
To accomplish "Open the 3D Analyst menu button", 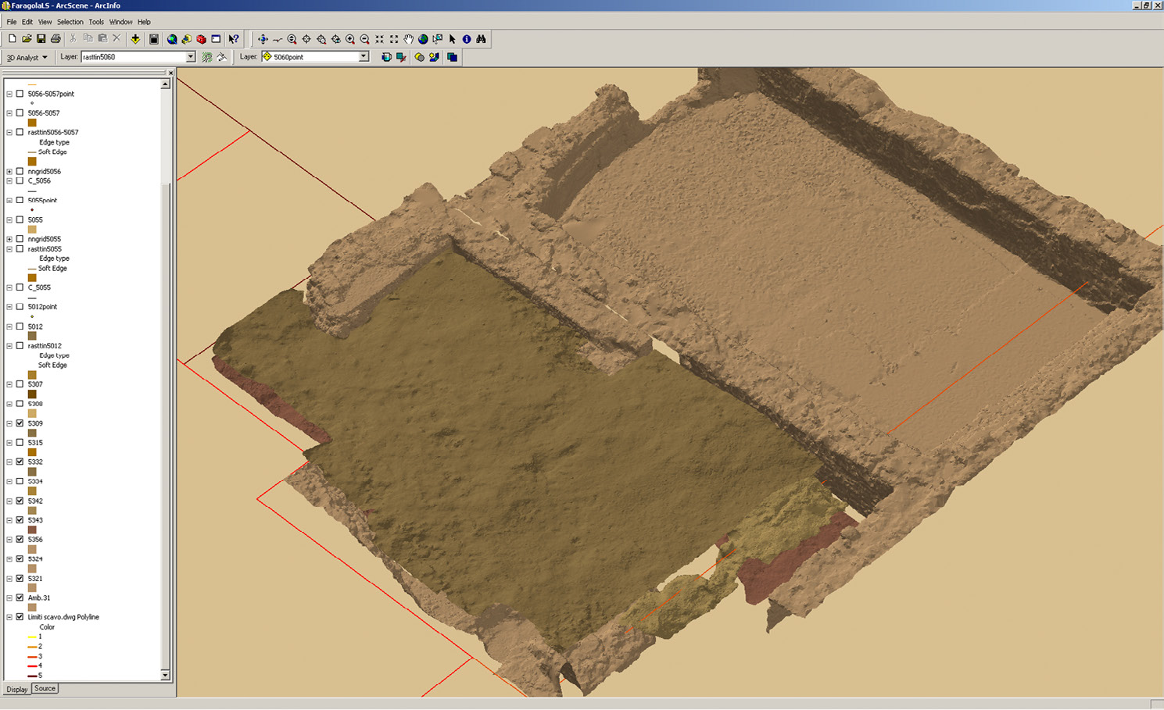I will (x=27, y=58).
